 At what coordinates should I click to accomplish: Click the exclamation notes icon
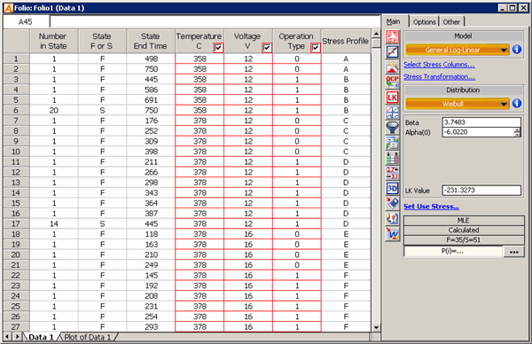[392, 219]
